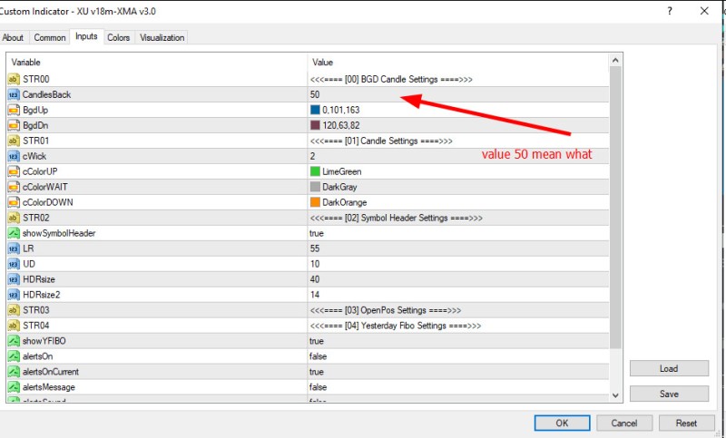Click the showYFIBO boolean type icon
This screenshot has width=726, height=438.
click(14, 341)
